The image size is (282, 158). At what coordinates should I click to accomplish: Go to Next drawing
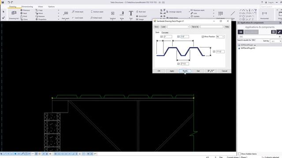tap(24, 13)
